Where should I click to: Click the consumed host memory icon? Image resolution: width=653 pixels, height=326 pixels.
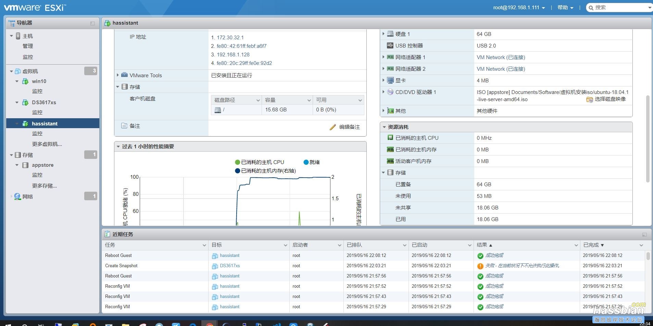tap(390, 149)
